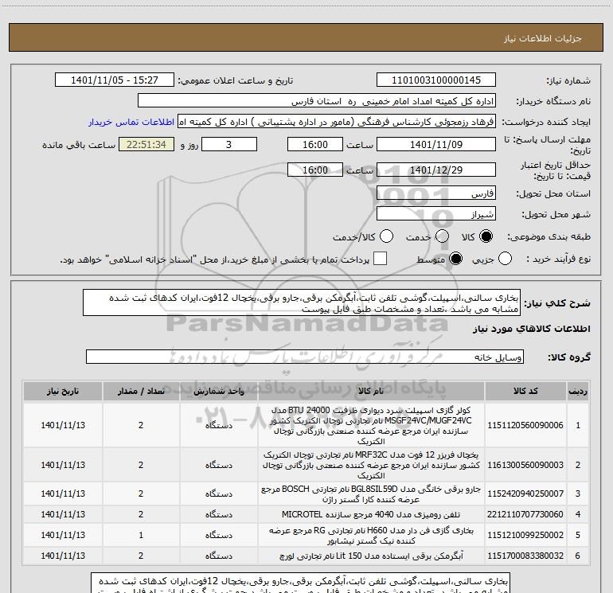Image resolution: width=613 pixels, height=593 pixels.
Task: Click the buyer organization name field
Action: (x=317, y=101)
